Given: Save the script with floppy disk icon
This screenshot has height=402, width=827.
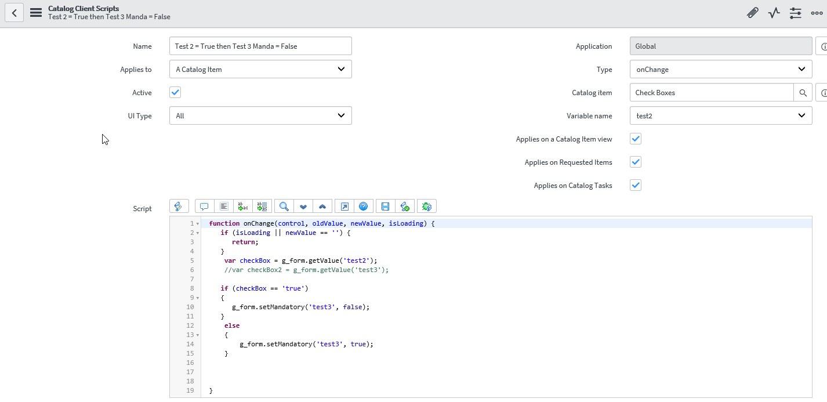Looking at the screenshot, I should (x=386, y=206).
